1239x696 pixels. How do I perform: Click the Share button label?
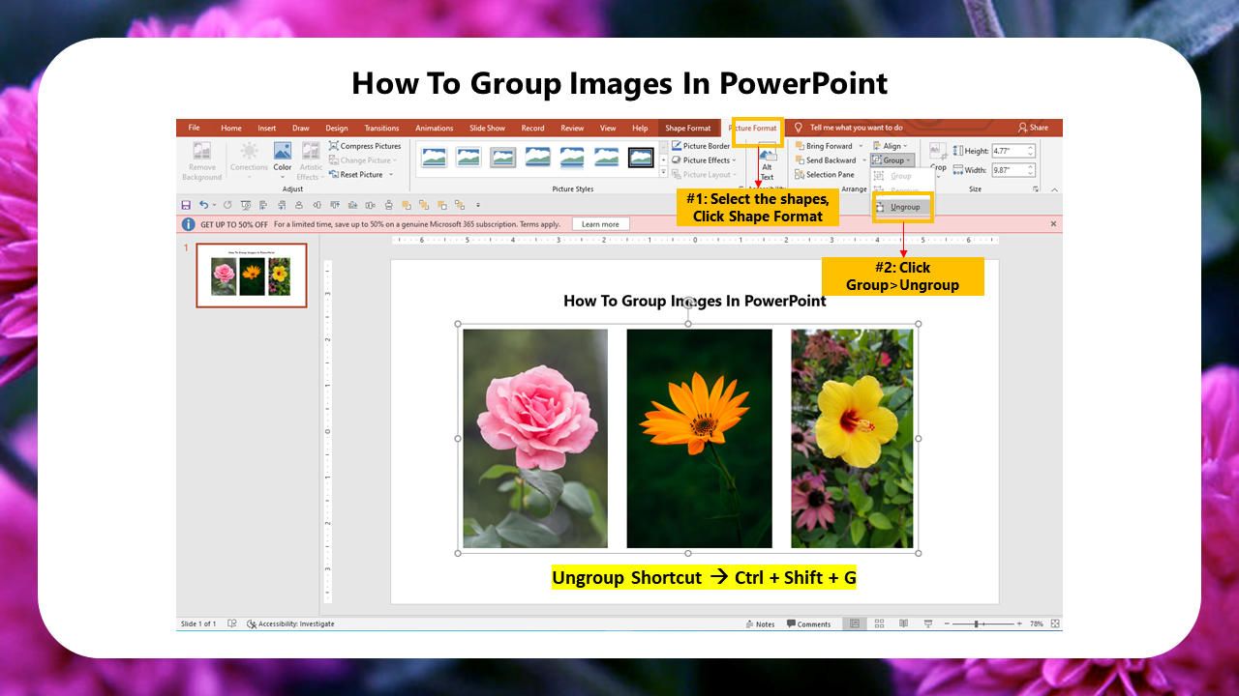coord(1039,128)
